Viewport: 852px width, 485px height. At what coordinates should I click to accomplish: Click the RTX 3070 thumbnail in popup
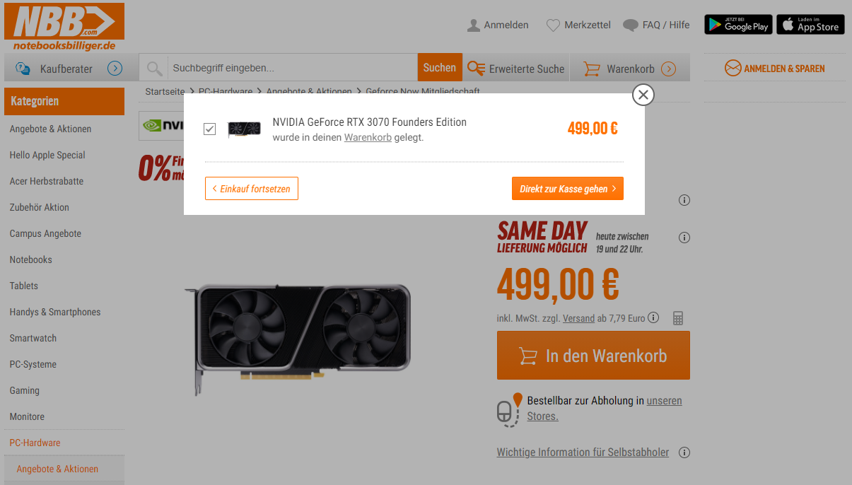pos(244,129)
